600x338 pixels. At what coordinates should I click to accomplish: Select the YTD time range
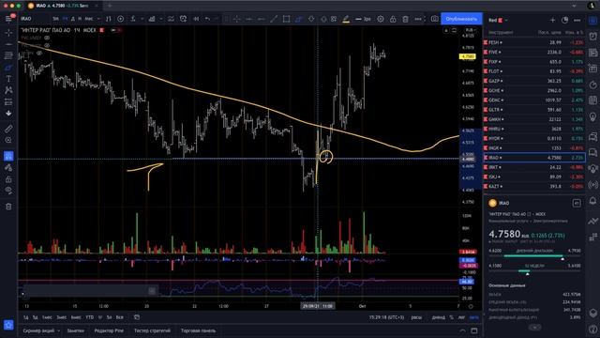tap(90, 317)
